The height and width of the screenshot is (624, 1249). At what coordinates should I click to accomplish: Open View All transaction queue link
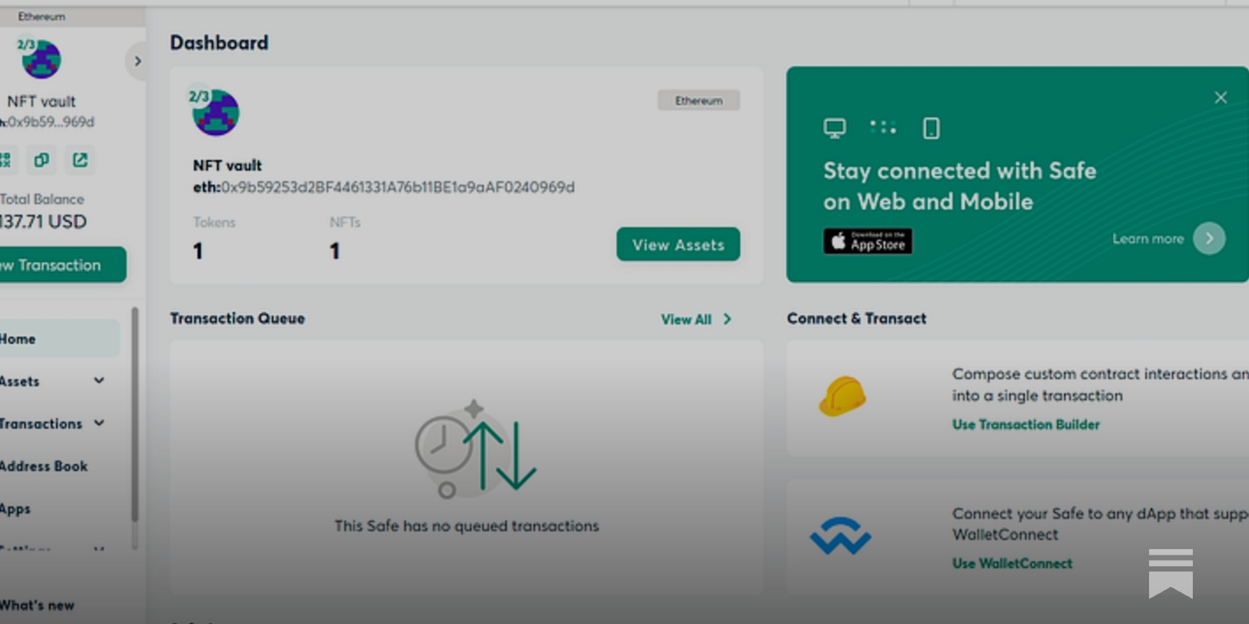[x=686, y=319]
